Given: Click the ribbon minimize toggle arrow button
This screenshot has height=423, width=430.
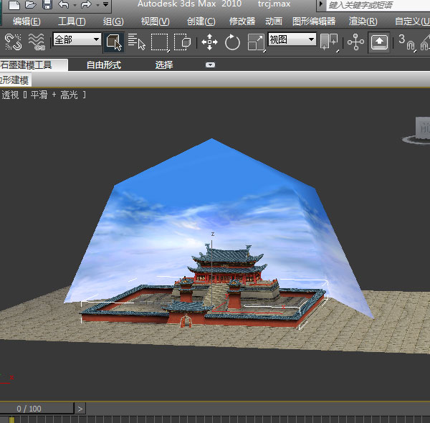Looking at the screenshot, I should pyautogui.click(x=210, y=65).
